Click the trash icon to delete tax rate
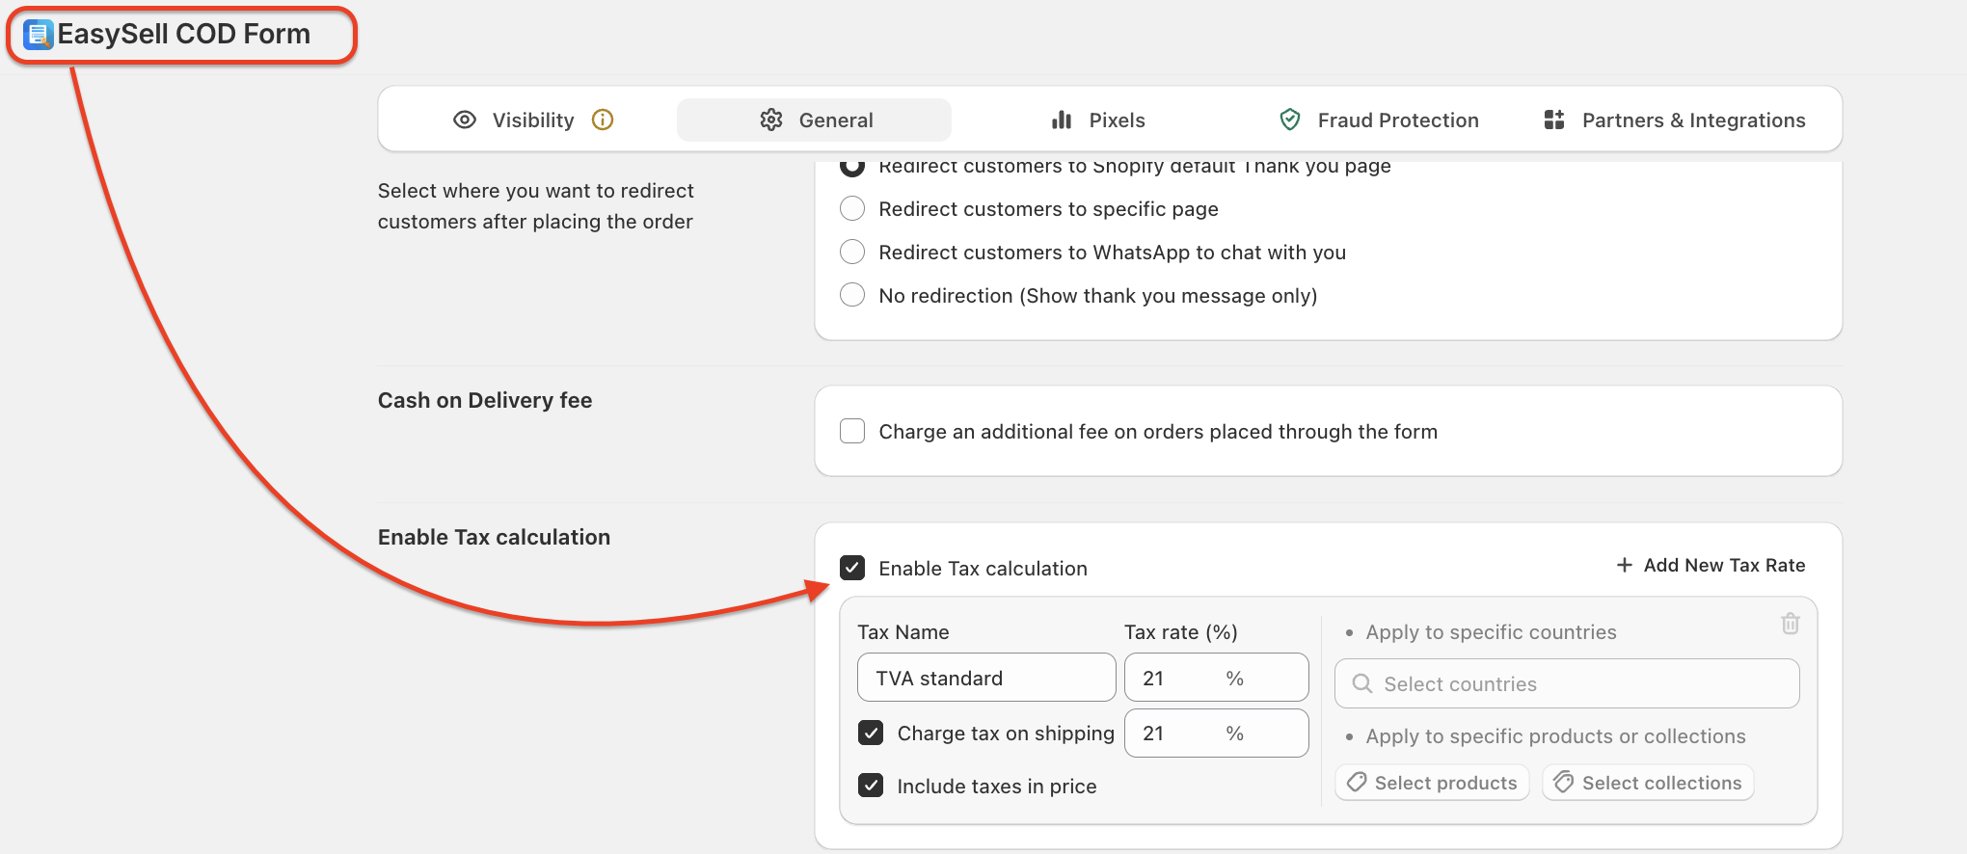 click(1790, 624)
